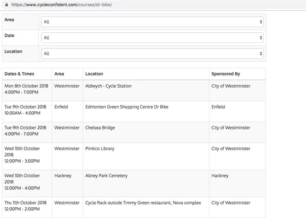This screenshot has height=218, width=306.
Task: Click Aldwych - Cycle Station location
Action: (x=108, y=86)
